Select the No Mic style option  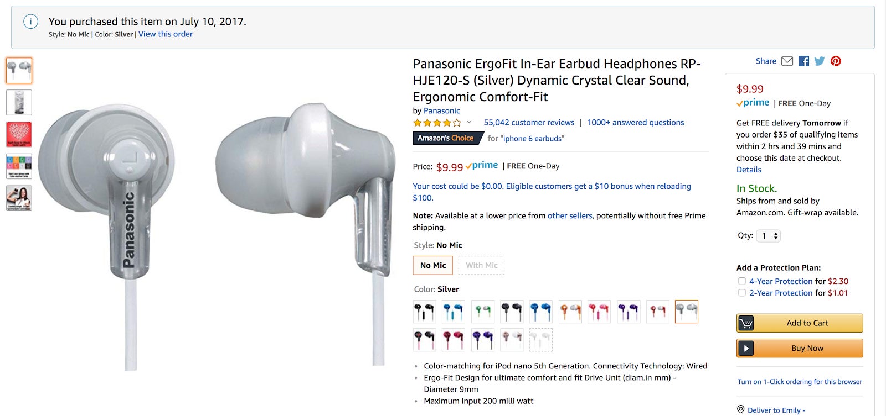coord(432,265)
